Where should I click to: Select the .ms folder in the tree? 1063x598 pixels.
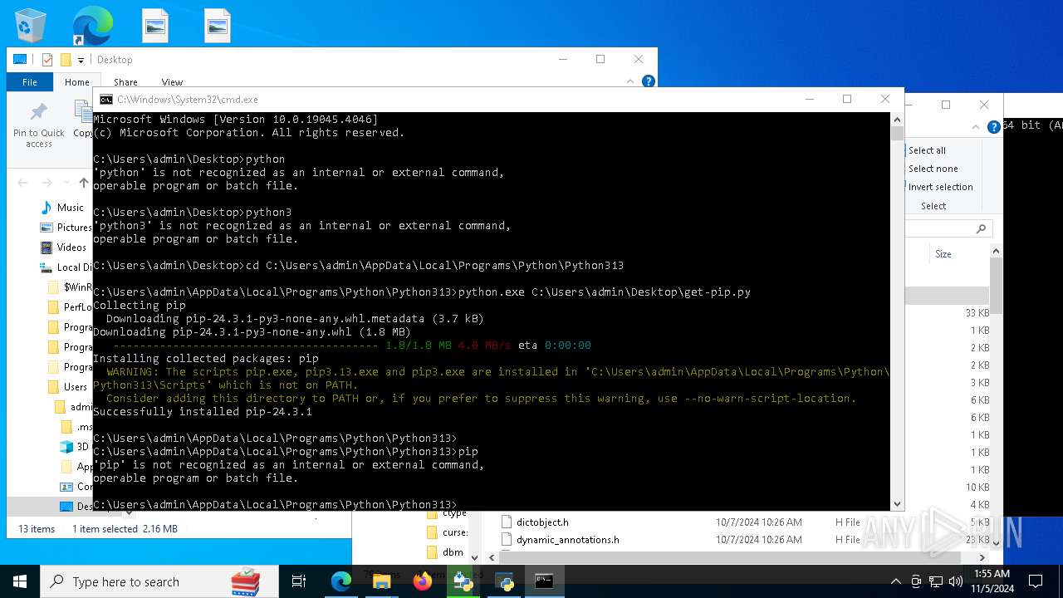pos(76,426)
